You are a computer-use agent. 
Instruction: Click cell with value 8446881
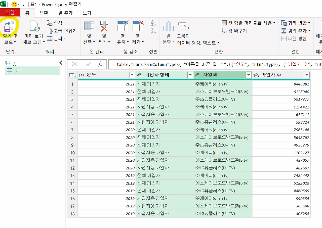point(281,84)
